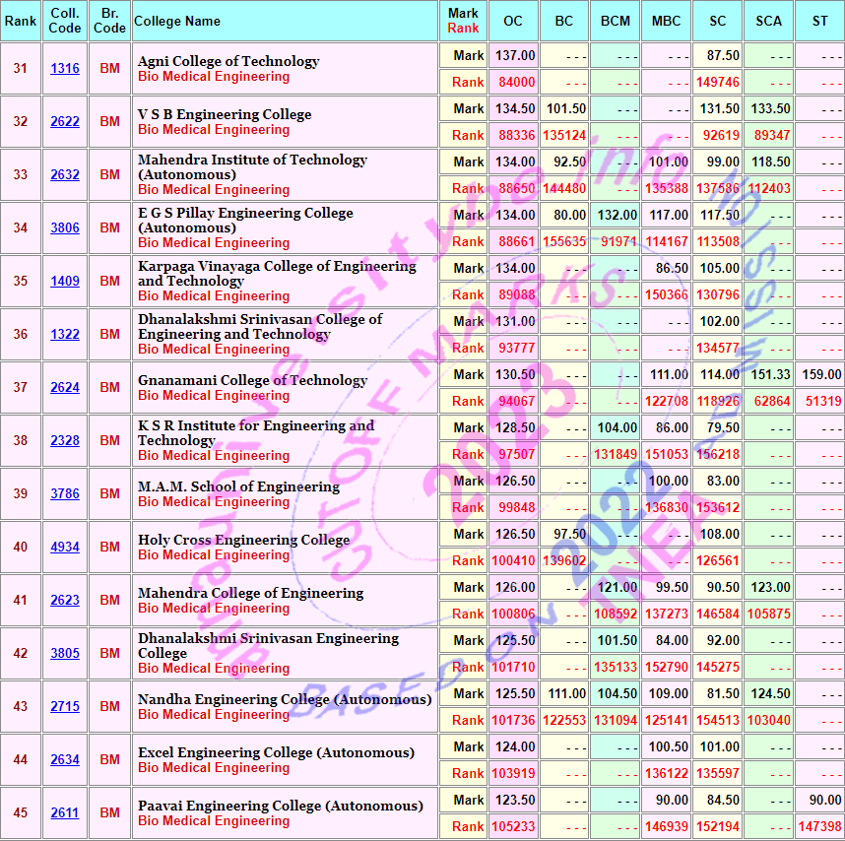Viewport: 845px width, 841px height.
Task: Click college code 2715 link
Action: pyautogui.click(x=65, y=707)
